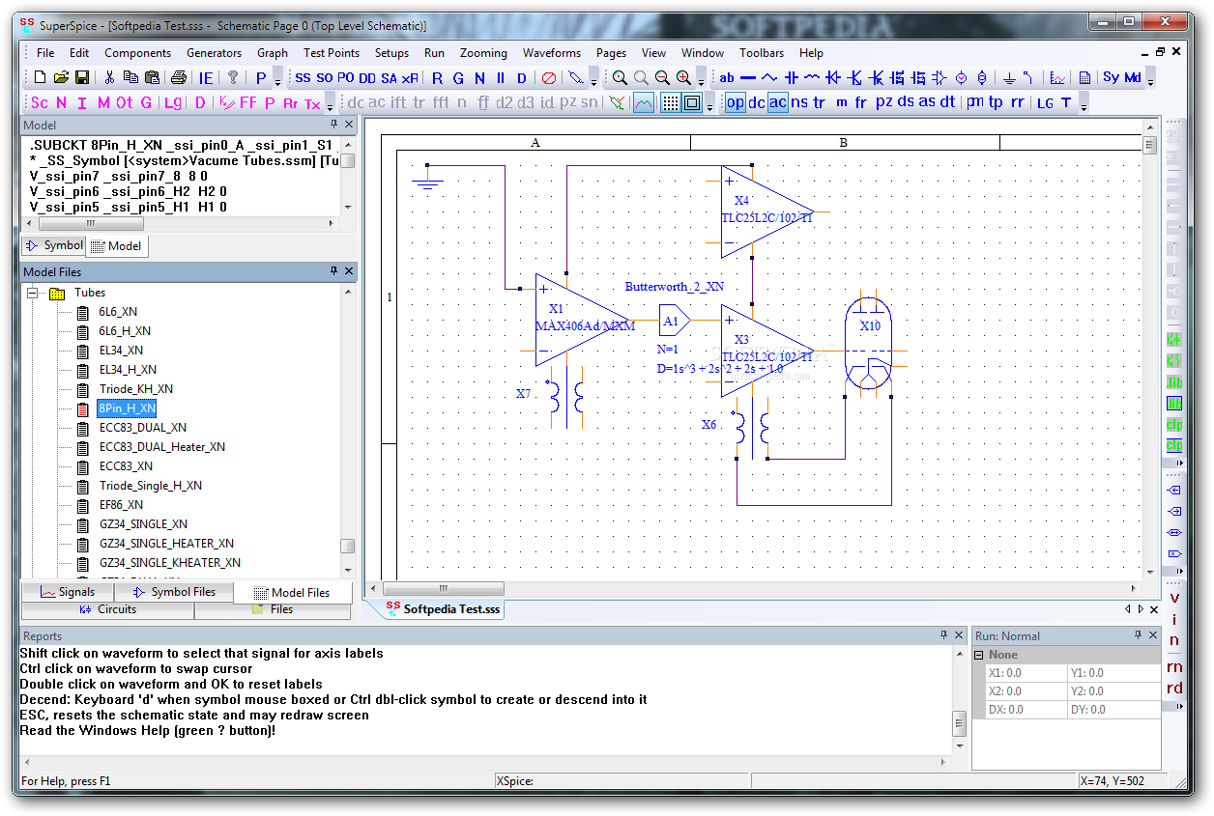Viewport: 1214px width, 816px height.
Task: Toggle the pz pole-zero analysis button
Action: click(883, 102)
